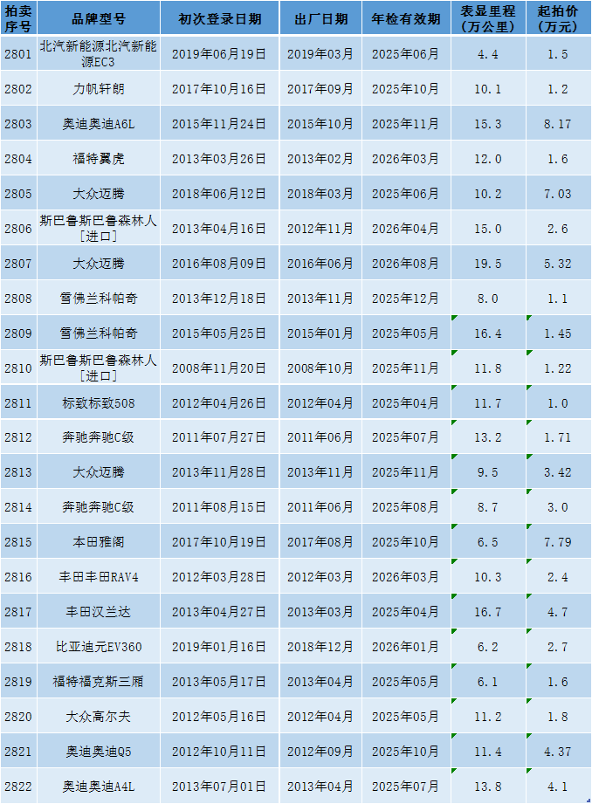Viewport: 592px width, 804px height.
Task: Click starting price 5.32 cell
Action: point(558,263)
